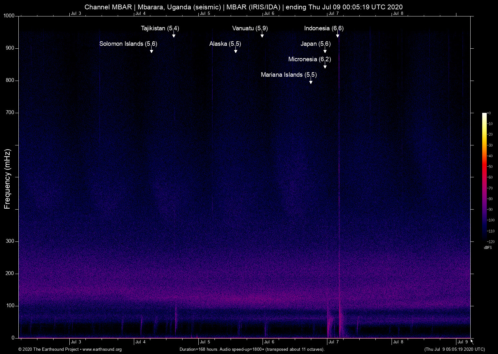Select the Jul 5 label on top axis

(205, 14)
